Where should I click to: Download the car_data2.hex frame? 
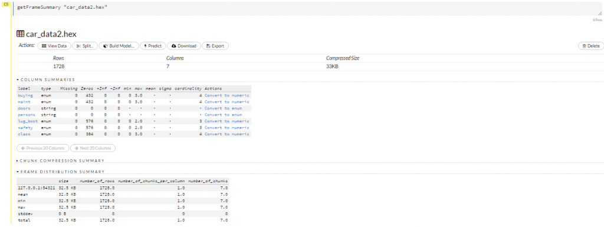(184, 46)
